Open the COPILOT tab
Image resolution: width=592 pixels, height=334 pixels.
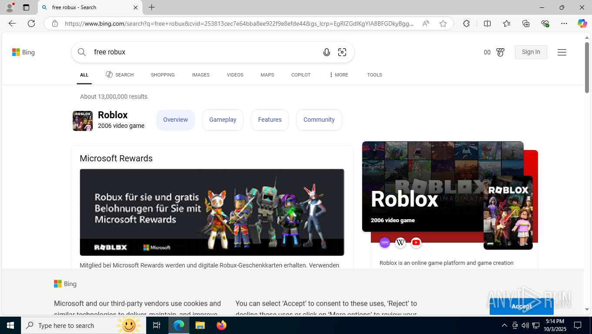click(301, 75)
